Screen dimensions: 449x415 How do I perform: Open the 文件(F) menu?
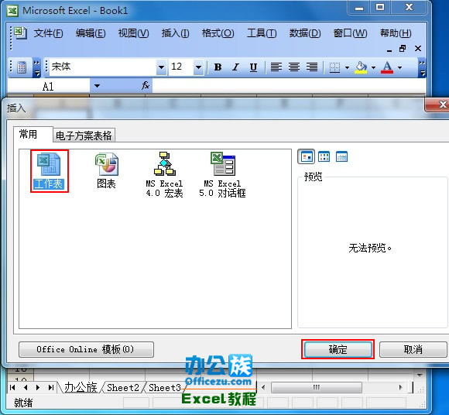point(48,33)
